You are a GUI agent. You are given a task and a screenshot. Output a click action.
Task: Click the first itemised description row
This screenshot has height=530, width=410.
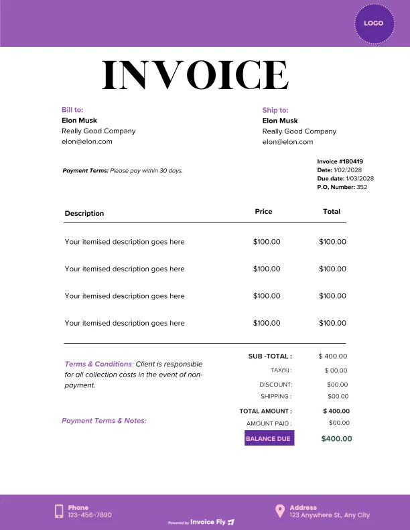[x=125, y=242]
